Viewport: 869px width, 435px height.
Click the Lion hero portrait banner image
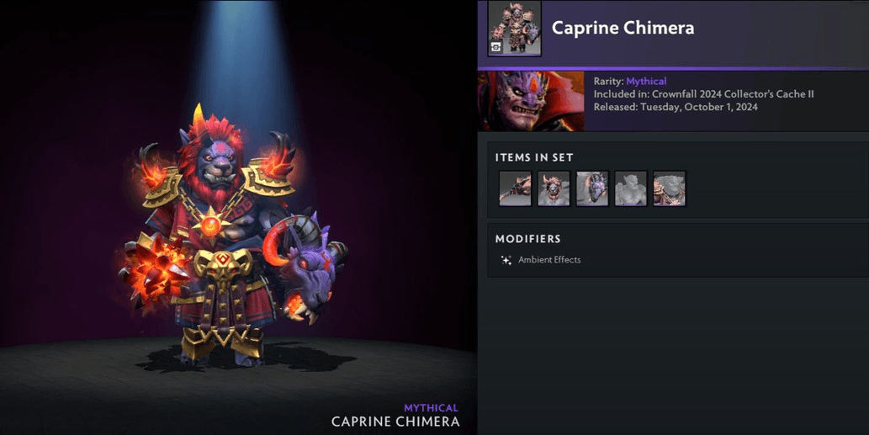click(x=531, y=101)
